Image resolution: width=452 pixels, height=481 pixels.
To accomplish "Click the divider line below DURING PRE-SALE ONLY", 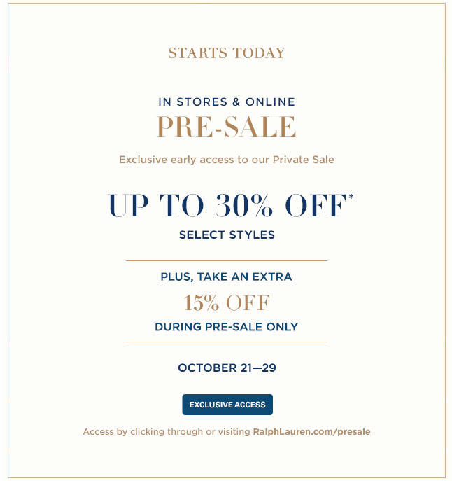I will tap(227, 342).
